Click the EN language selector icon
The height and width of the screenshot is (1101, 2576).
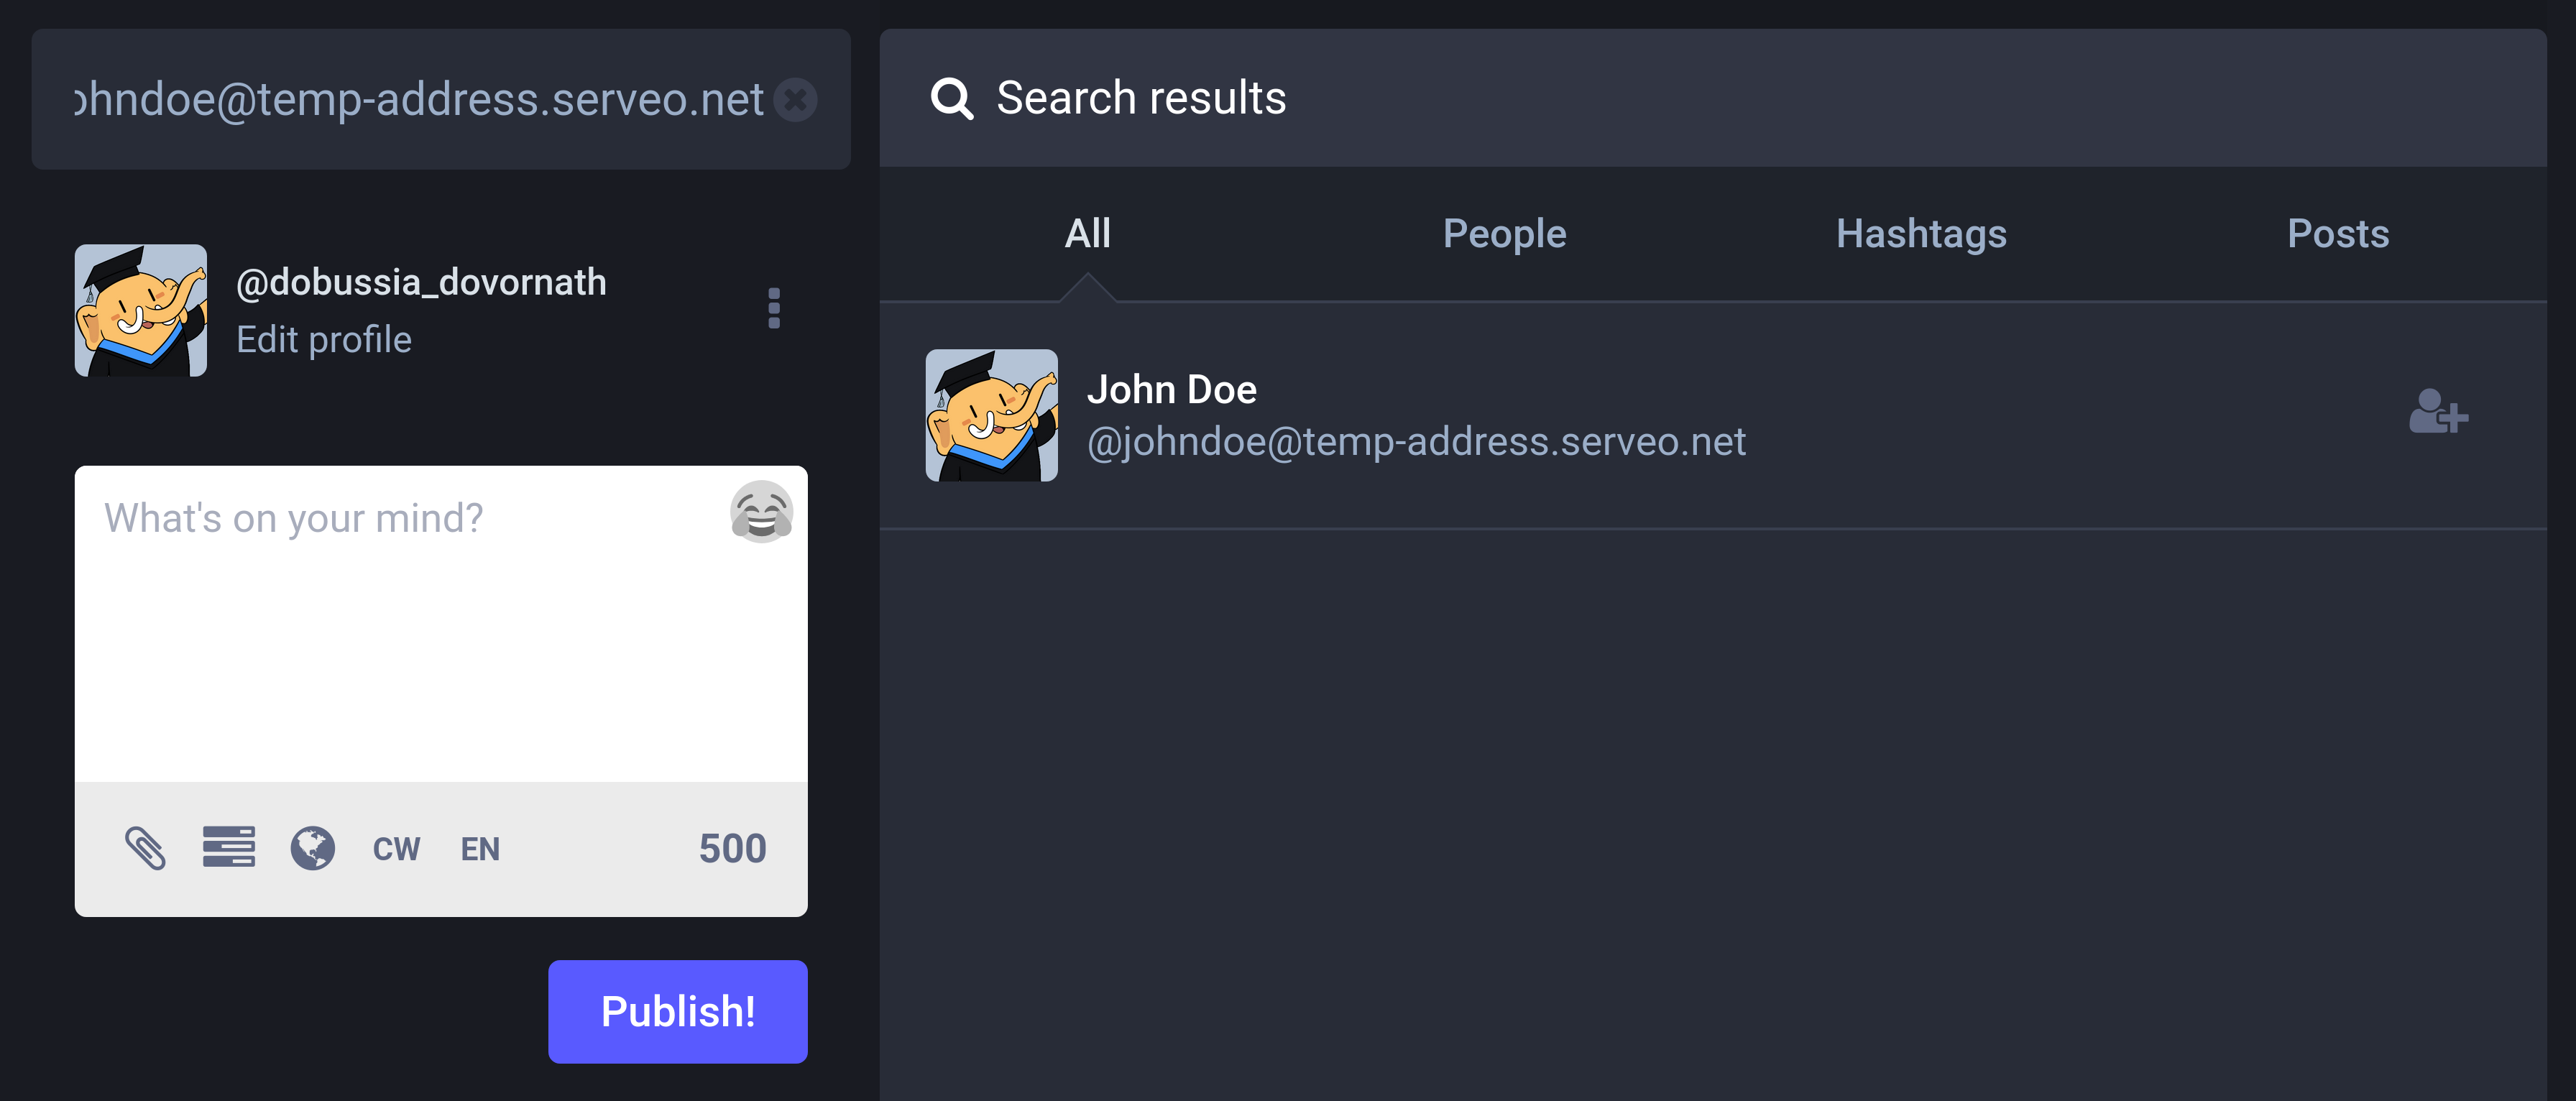click(482, 848)
